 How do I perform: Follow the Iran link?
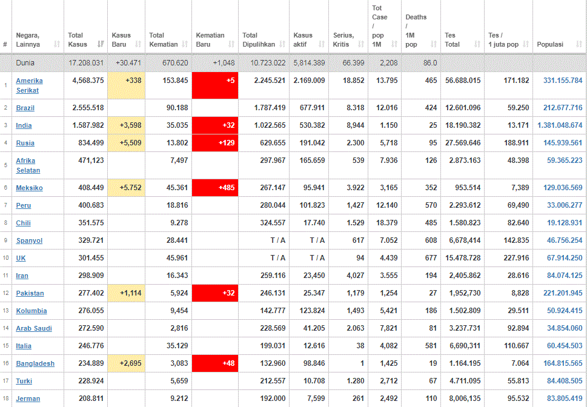coord(22,276)
